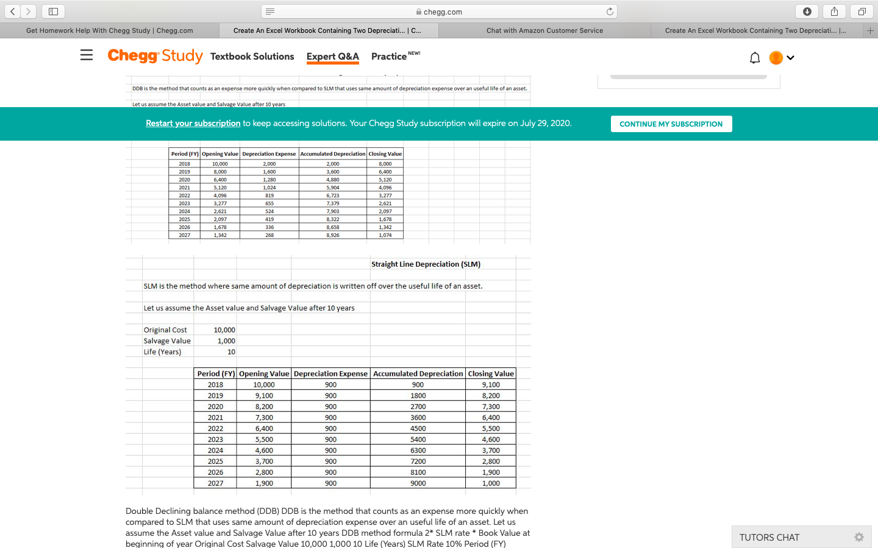Open the Chegg hamburger menu
878x548 pixels.
click(x=86, y=55)
